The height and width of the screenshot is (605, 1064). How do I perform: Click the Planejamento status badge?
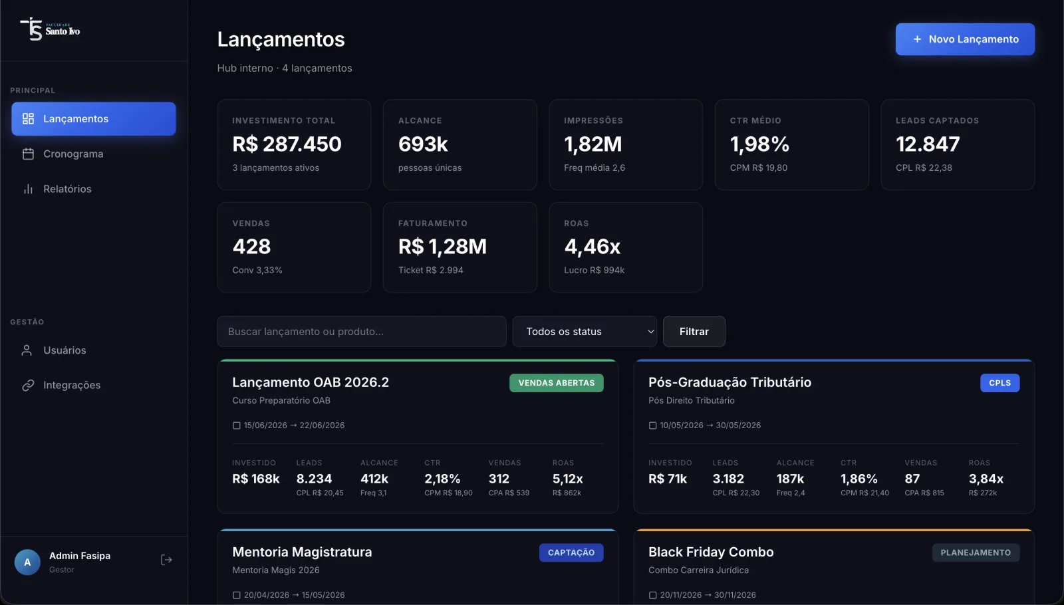click(x=976, y=553)
